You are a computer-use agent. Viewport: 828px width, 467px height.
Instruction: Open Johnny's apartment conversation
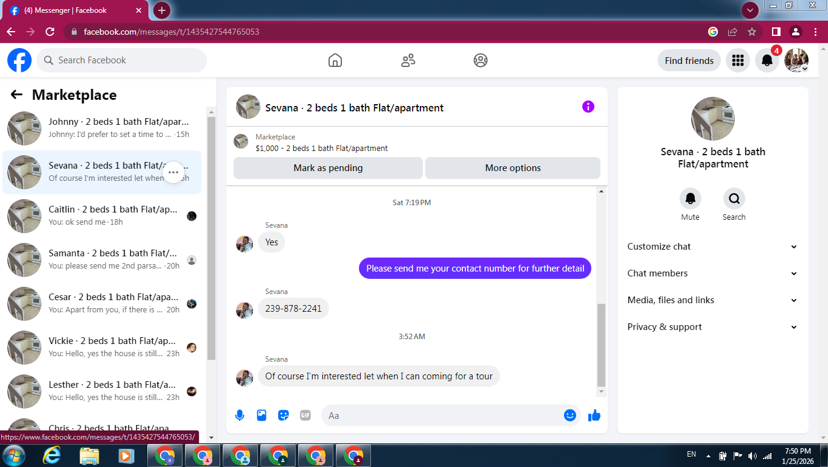pos(102,128)
